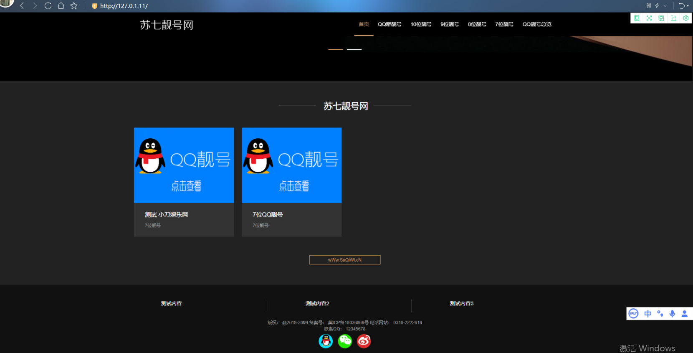The image size is (693, 353).
Task: Open the WeChat icon in footer
Action: point(345,341)
